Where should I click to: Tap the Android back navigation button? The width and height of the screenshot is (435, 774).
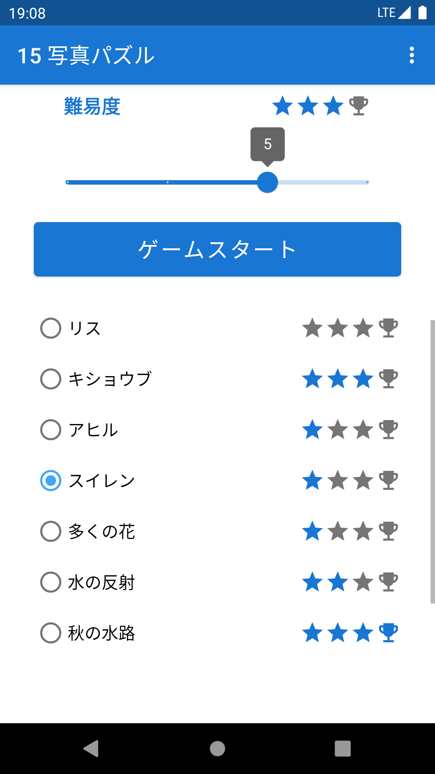click(91, 749)
